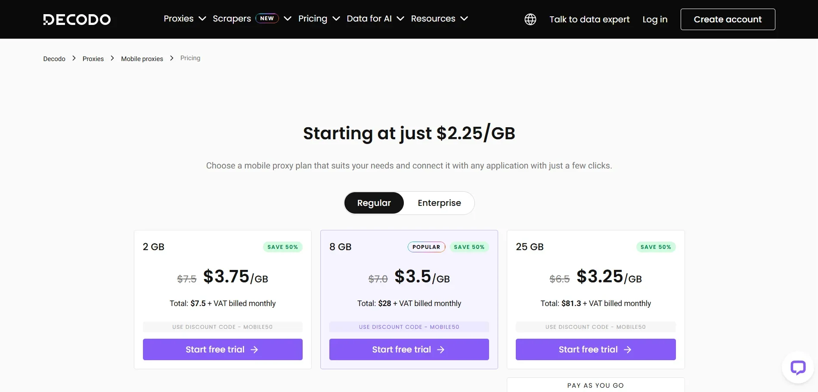Viewport: 818px width, 392px height.
Task: Start free trial for 8 GB plan
Action: pos(409,349)
